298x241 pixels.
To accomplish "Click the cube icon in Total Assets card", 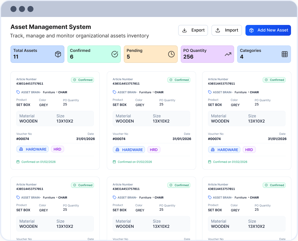I will [58, 54].
